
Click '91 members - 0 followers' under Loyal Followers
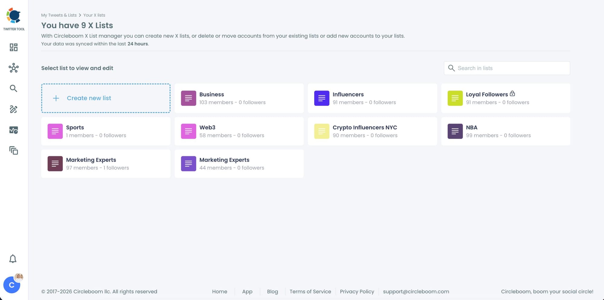coord(498,103)
